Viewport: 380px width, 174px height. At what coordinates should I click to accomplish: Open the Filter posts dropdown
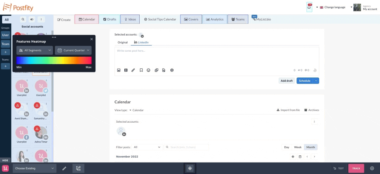(147, 147)
